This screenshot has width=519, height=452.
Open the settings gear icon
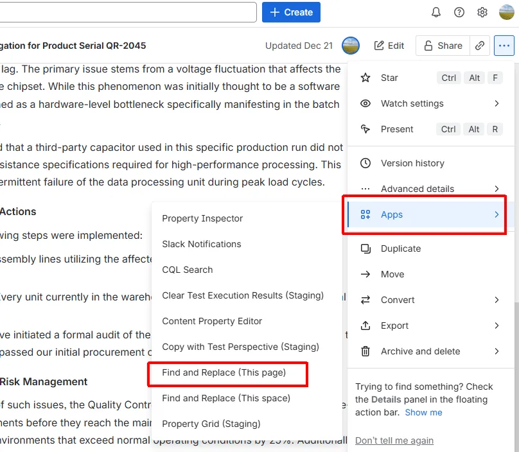(482, 12)
